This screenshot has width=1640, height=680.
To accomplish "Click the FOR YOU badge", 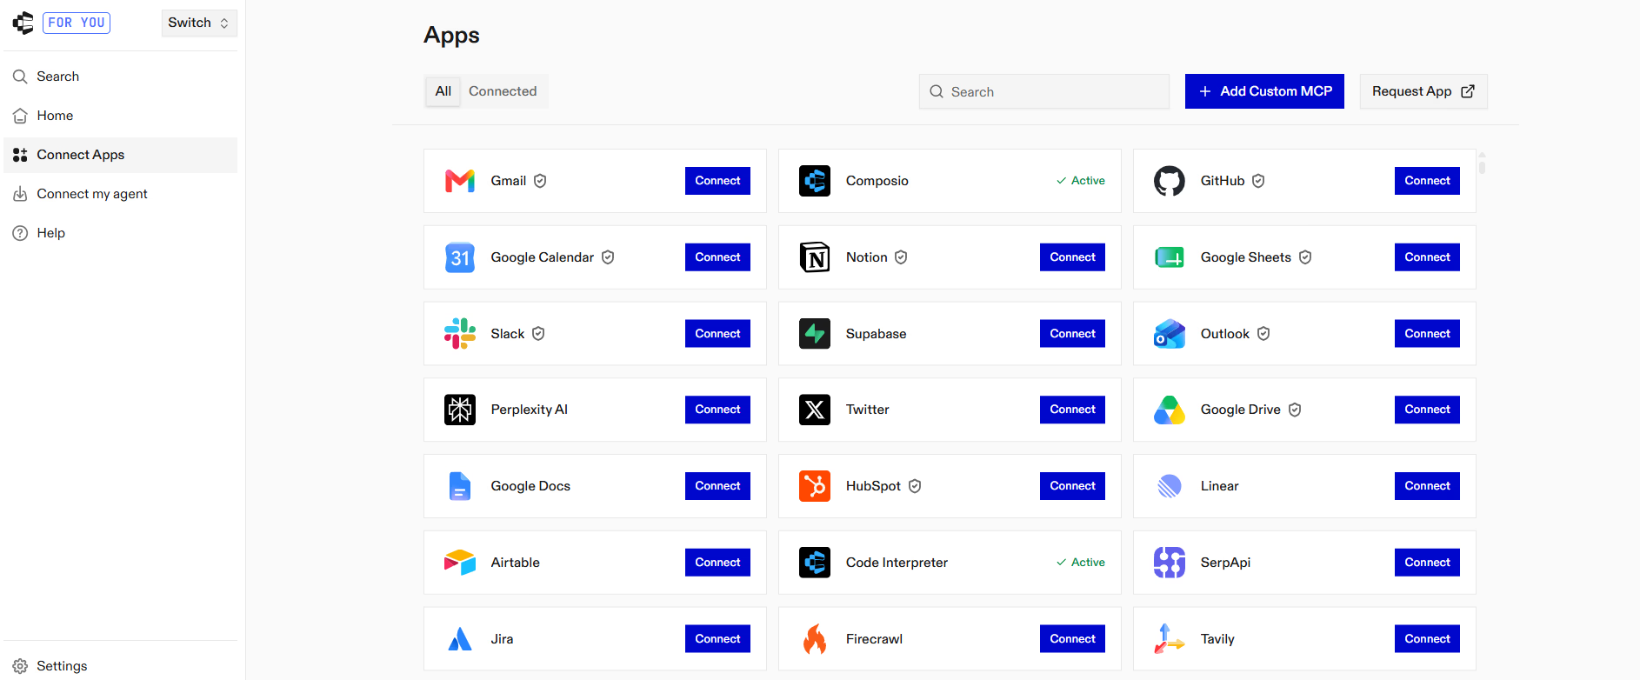I will click(77, 23).
